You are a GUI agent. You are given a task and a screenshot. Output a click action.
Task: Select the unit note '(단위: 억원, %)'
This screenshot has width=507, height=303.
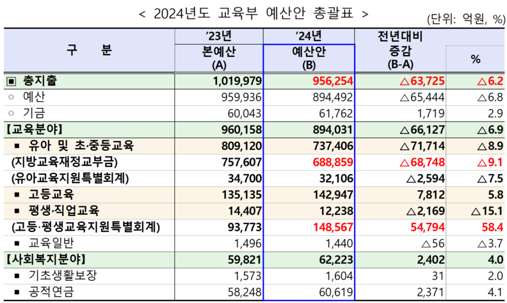466,19
